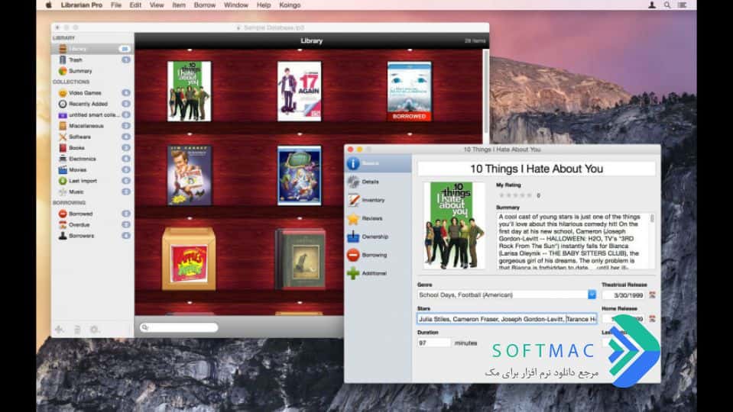Select the 17 Again cover on the shelf
The image size is (733, 412).
point(299,92)
